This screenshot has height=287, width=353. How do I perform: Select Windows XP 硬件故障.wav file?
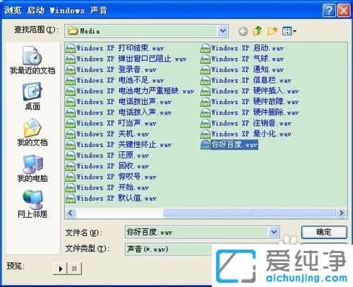point(250,102)
